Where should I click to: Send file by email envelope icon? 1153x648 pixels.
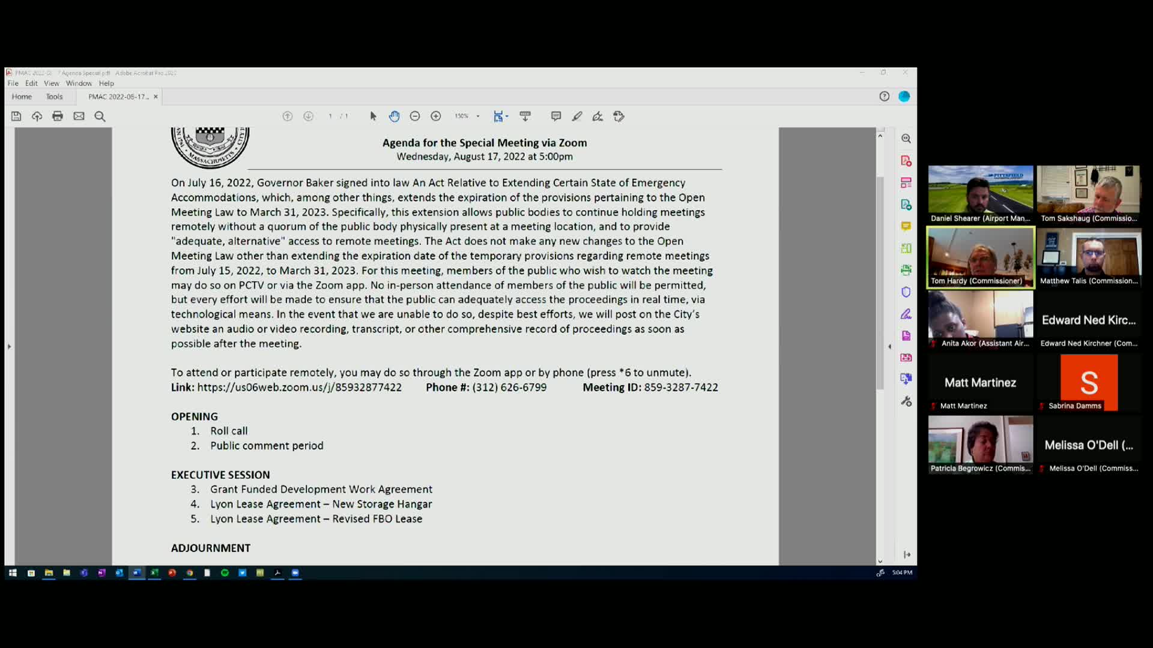[79, 116]
